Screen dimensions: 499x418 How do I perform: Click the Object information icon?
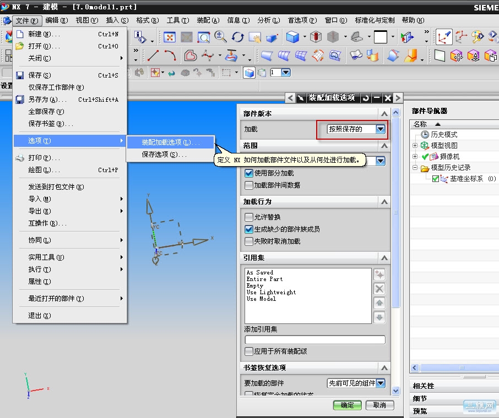click(x=140, y=37)
